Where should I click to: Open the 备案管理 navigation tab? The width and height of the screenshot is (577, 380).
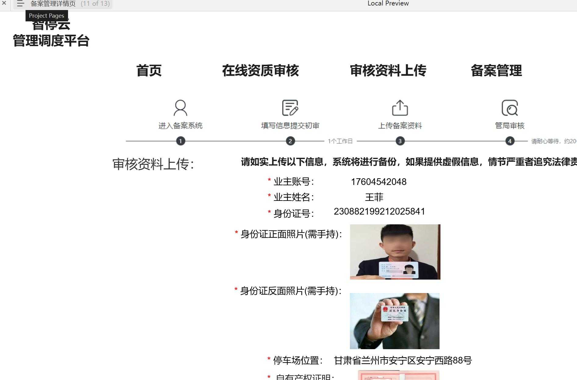pos(496,71)
